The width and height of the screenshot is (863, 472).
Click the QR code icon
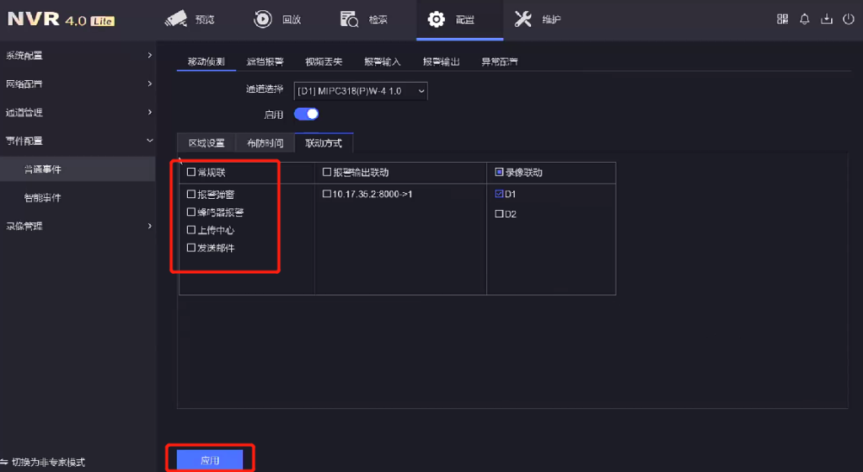tap(782, 19)
